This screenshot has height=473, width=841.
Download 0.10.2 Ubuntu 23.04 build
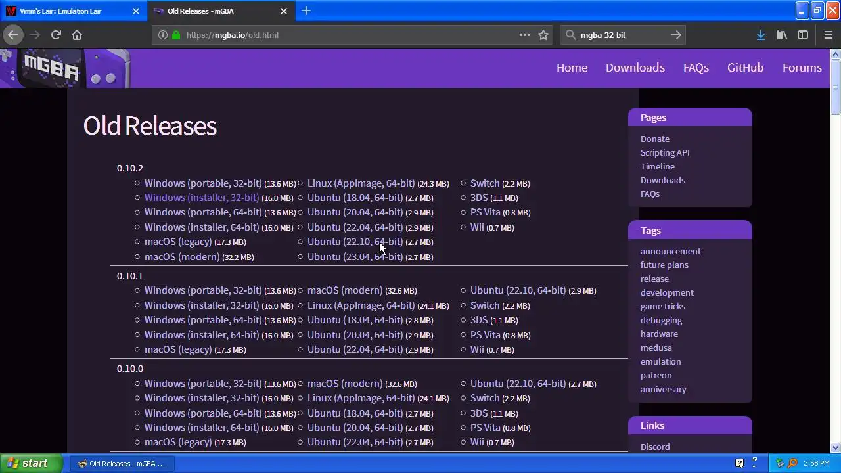[355, 257]
